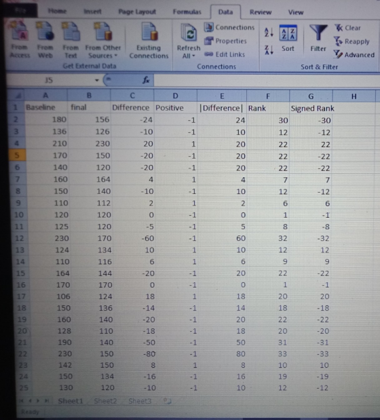Select column C header

coord(132,96)
